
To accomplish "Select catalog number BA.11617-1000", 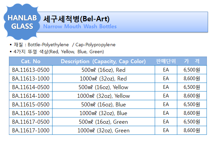I will (31, 130).
